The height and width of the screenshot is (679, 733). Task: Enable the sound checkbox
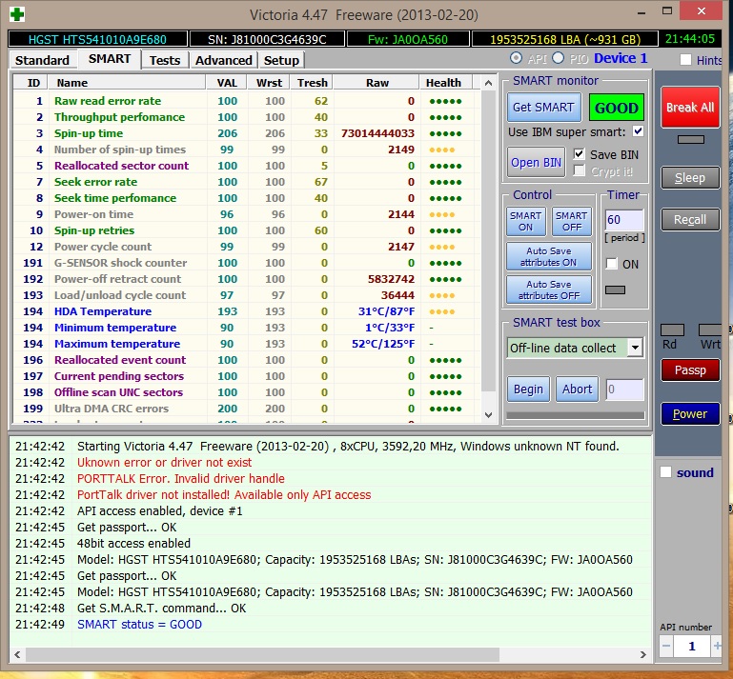(665, 471)
